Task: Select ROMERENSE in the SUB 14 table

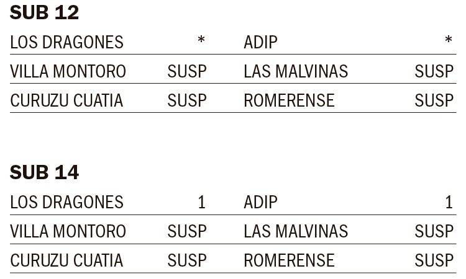Action: tap(289, 260)
